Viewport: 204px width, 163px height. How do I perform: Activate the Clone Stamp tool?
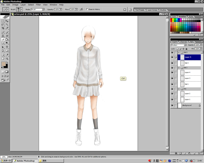[x=3, y=36]
